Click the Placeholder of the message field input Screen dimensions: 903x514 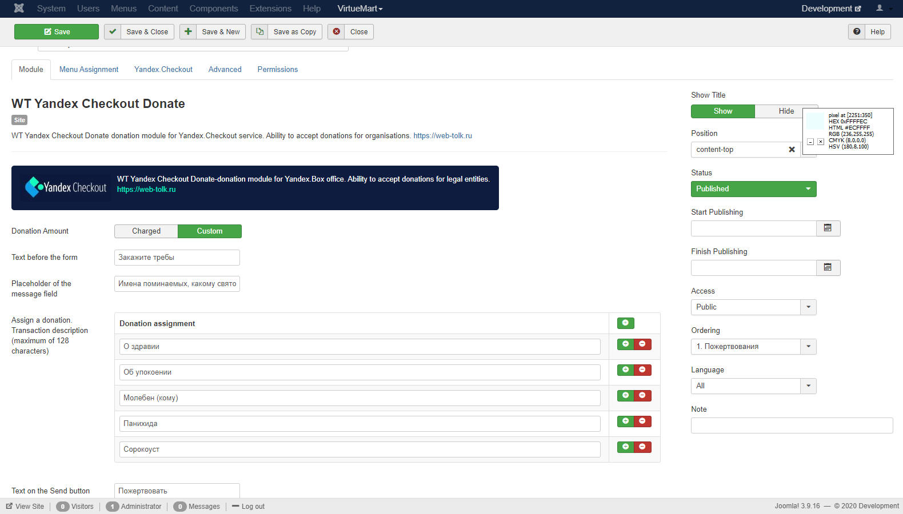[177, 284]
